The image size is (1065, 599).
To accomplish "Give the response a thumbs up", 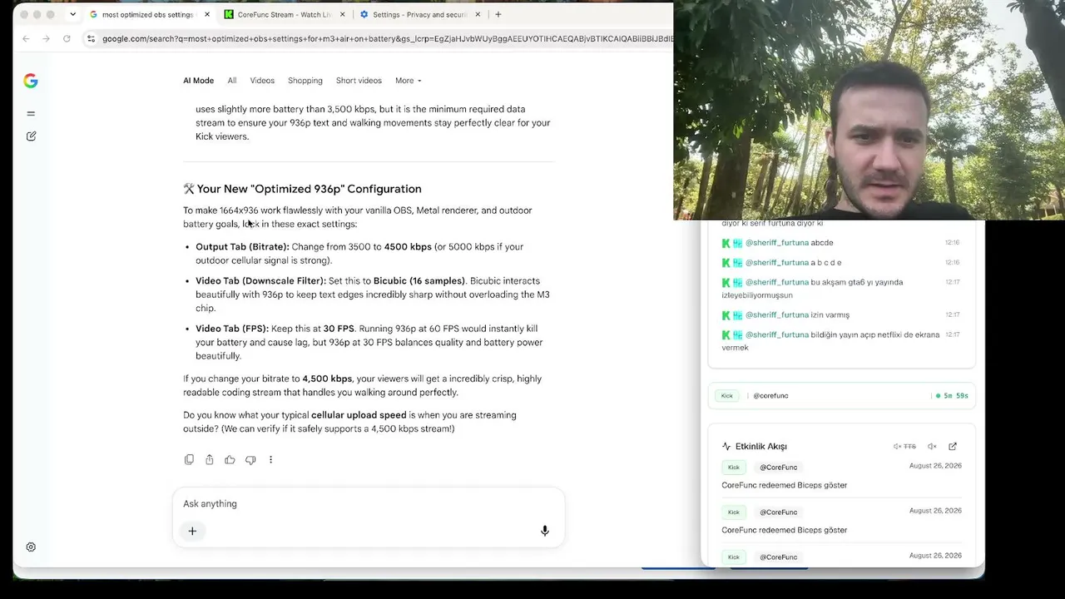I will 230,460.
